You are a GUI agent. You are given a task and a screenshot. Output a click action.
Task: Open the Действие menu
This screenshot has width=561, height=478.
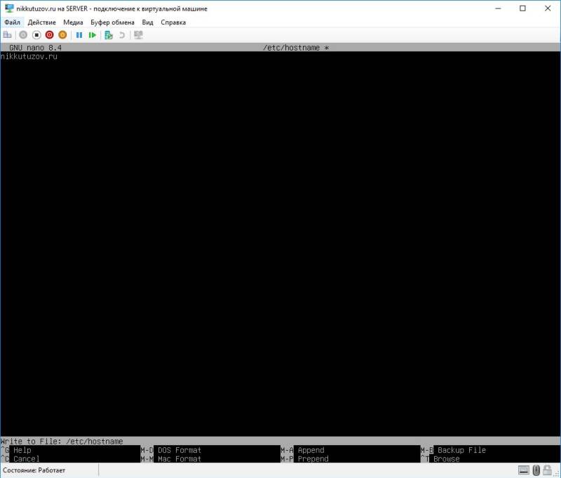43,22
